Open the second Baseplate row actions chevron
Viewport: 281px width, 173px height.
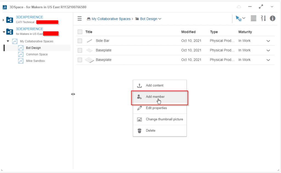coord(268,60)
